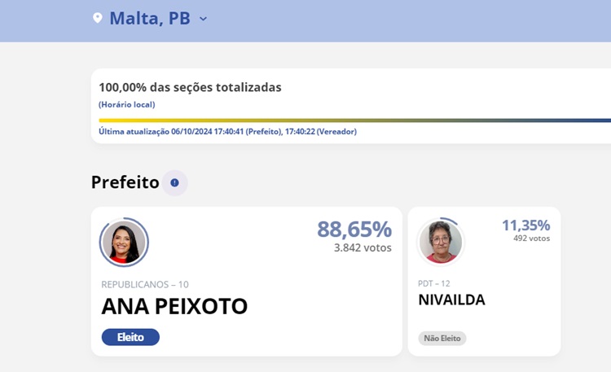The height and width of the screenshot is (372, 611).
Task: Click the NIVAILDA candidate name
Action: pos(451,300)
